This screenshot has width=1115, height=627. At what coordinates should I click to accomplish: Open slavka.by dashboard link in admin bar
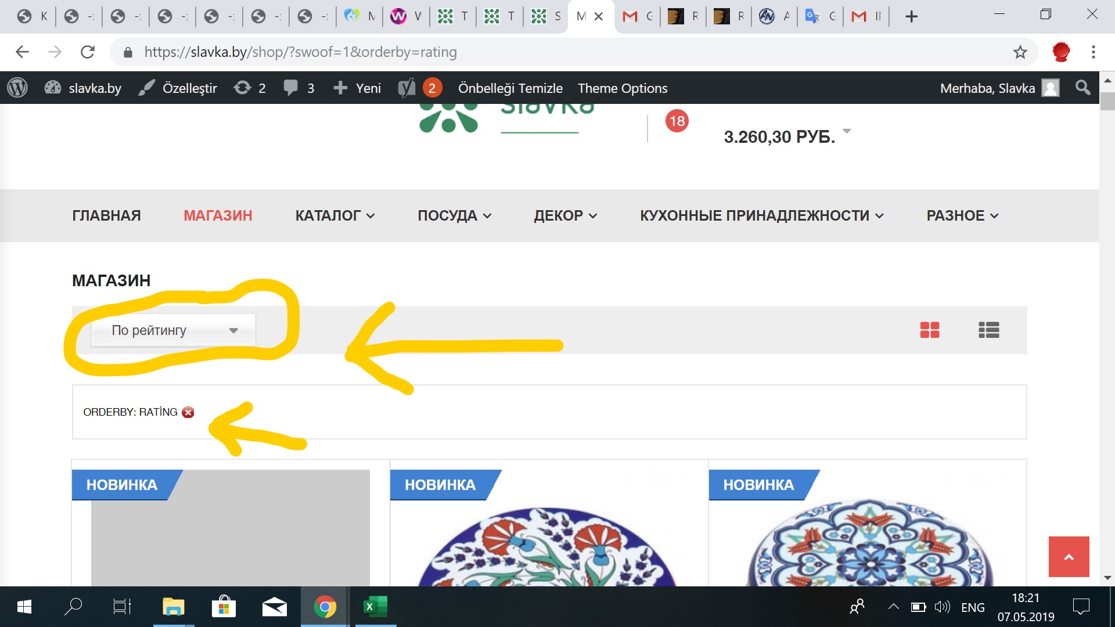83,88
